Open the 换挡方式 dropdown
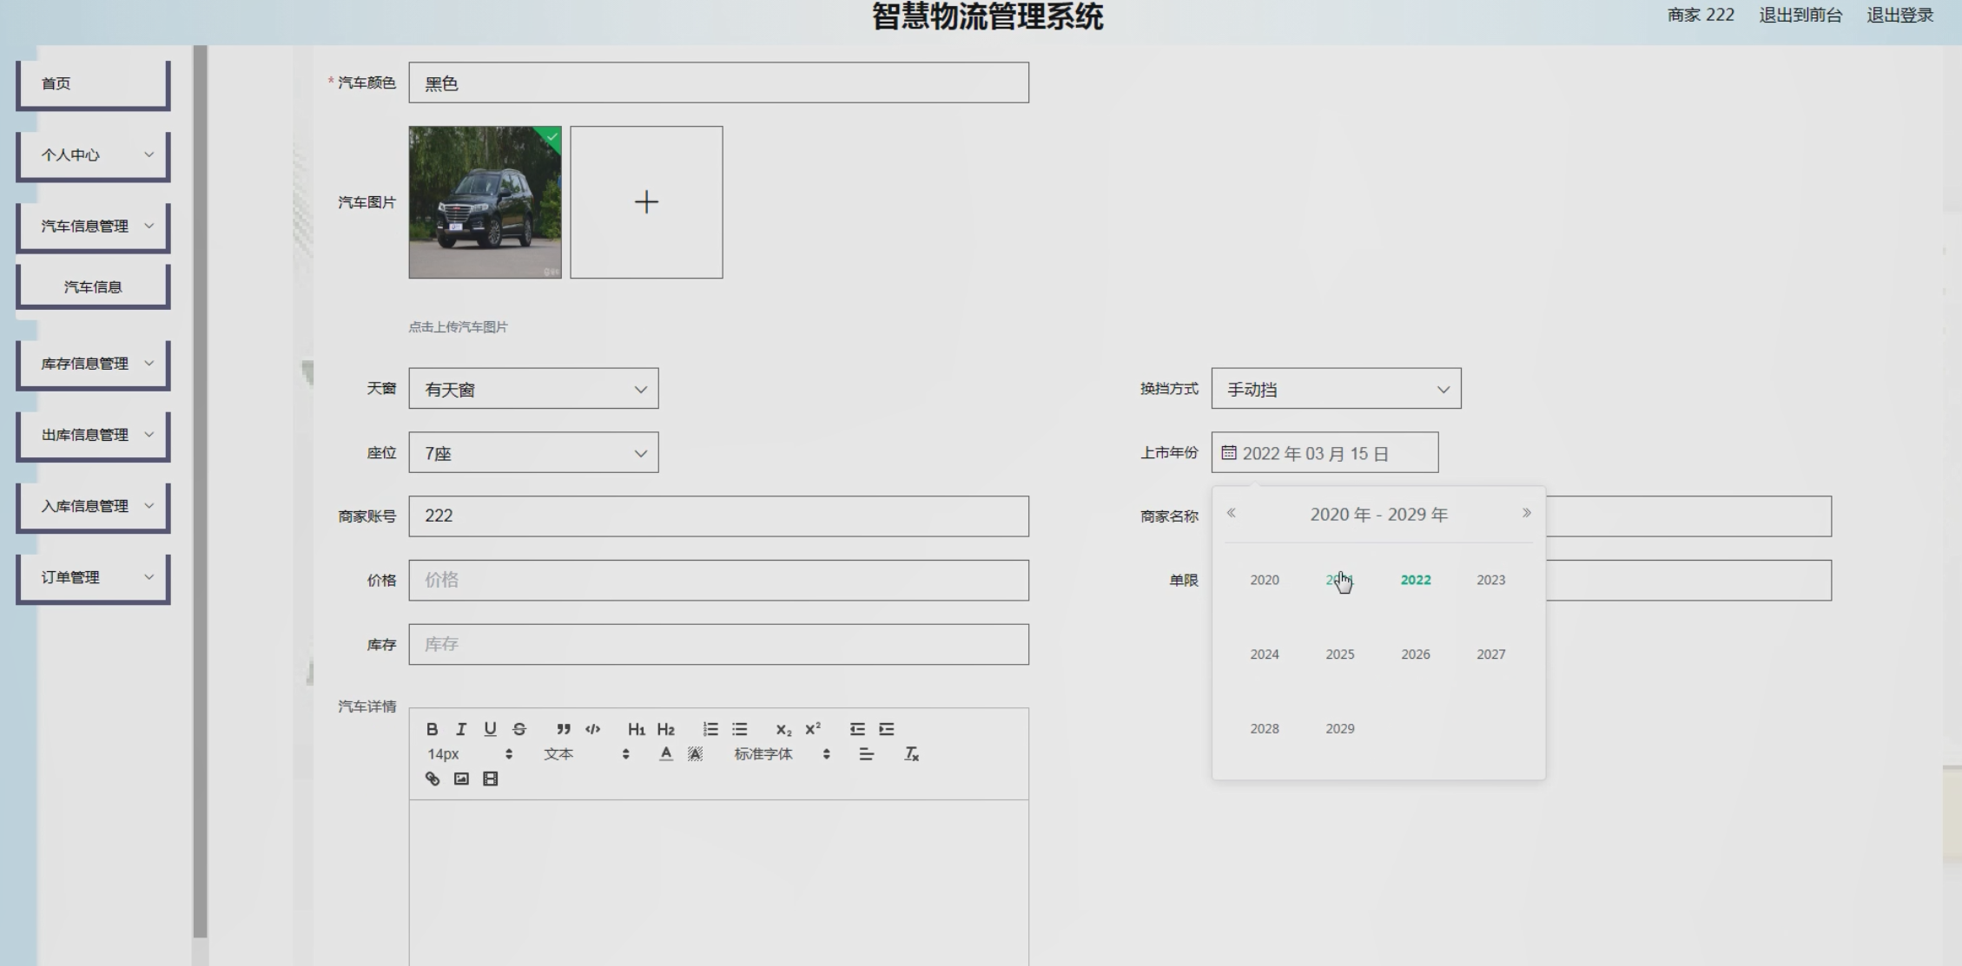 (1336, 389)
